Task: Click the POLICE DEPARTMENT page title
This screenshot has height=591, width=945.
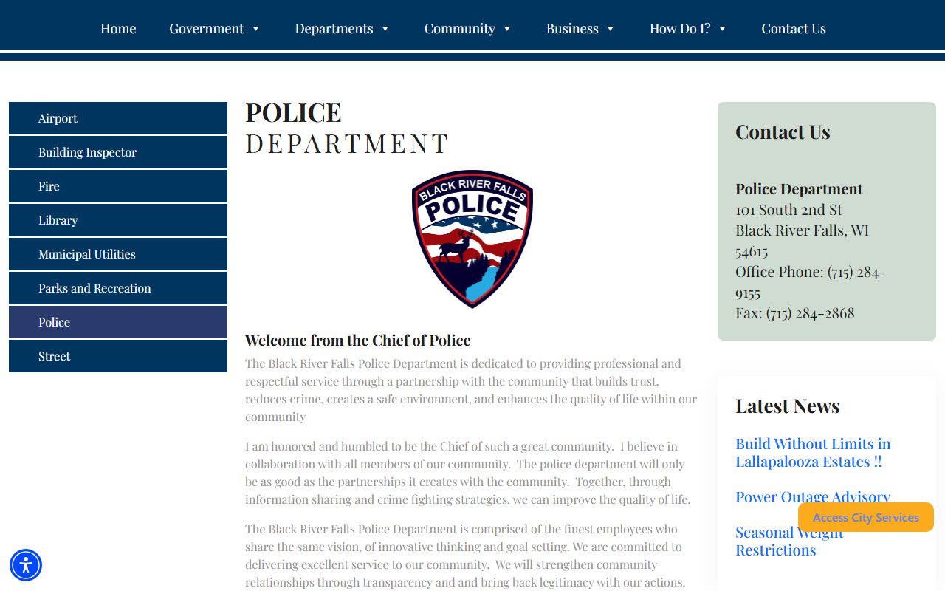Action: click(347, 128)
